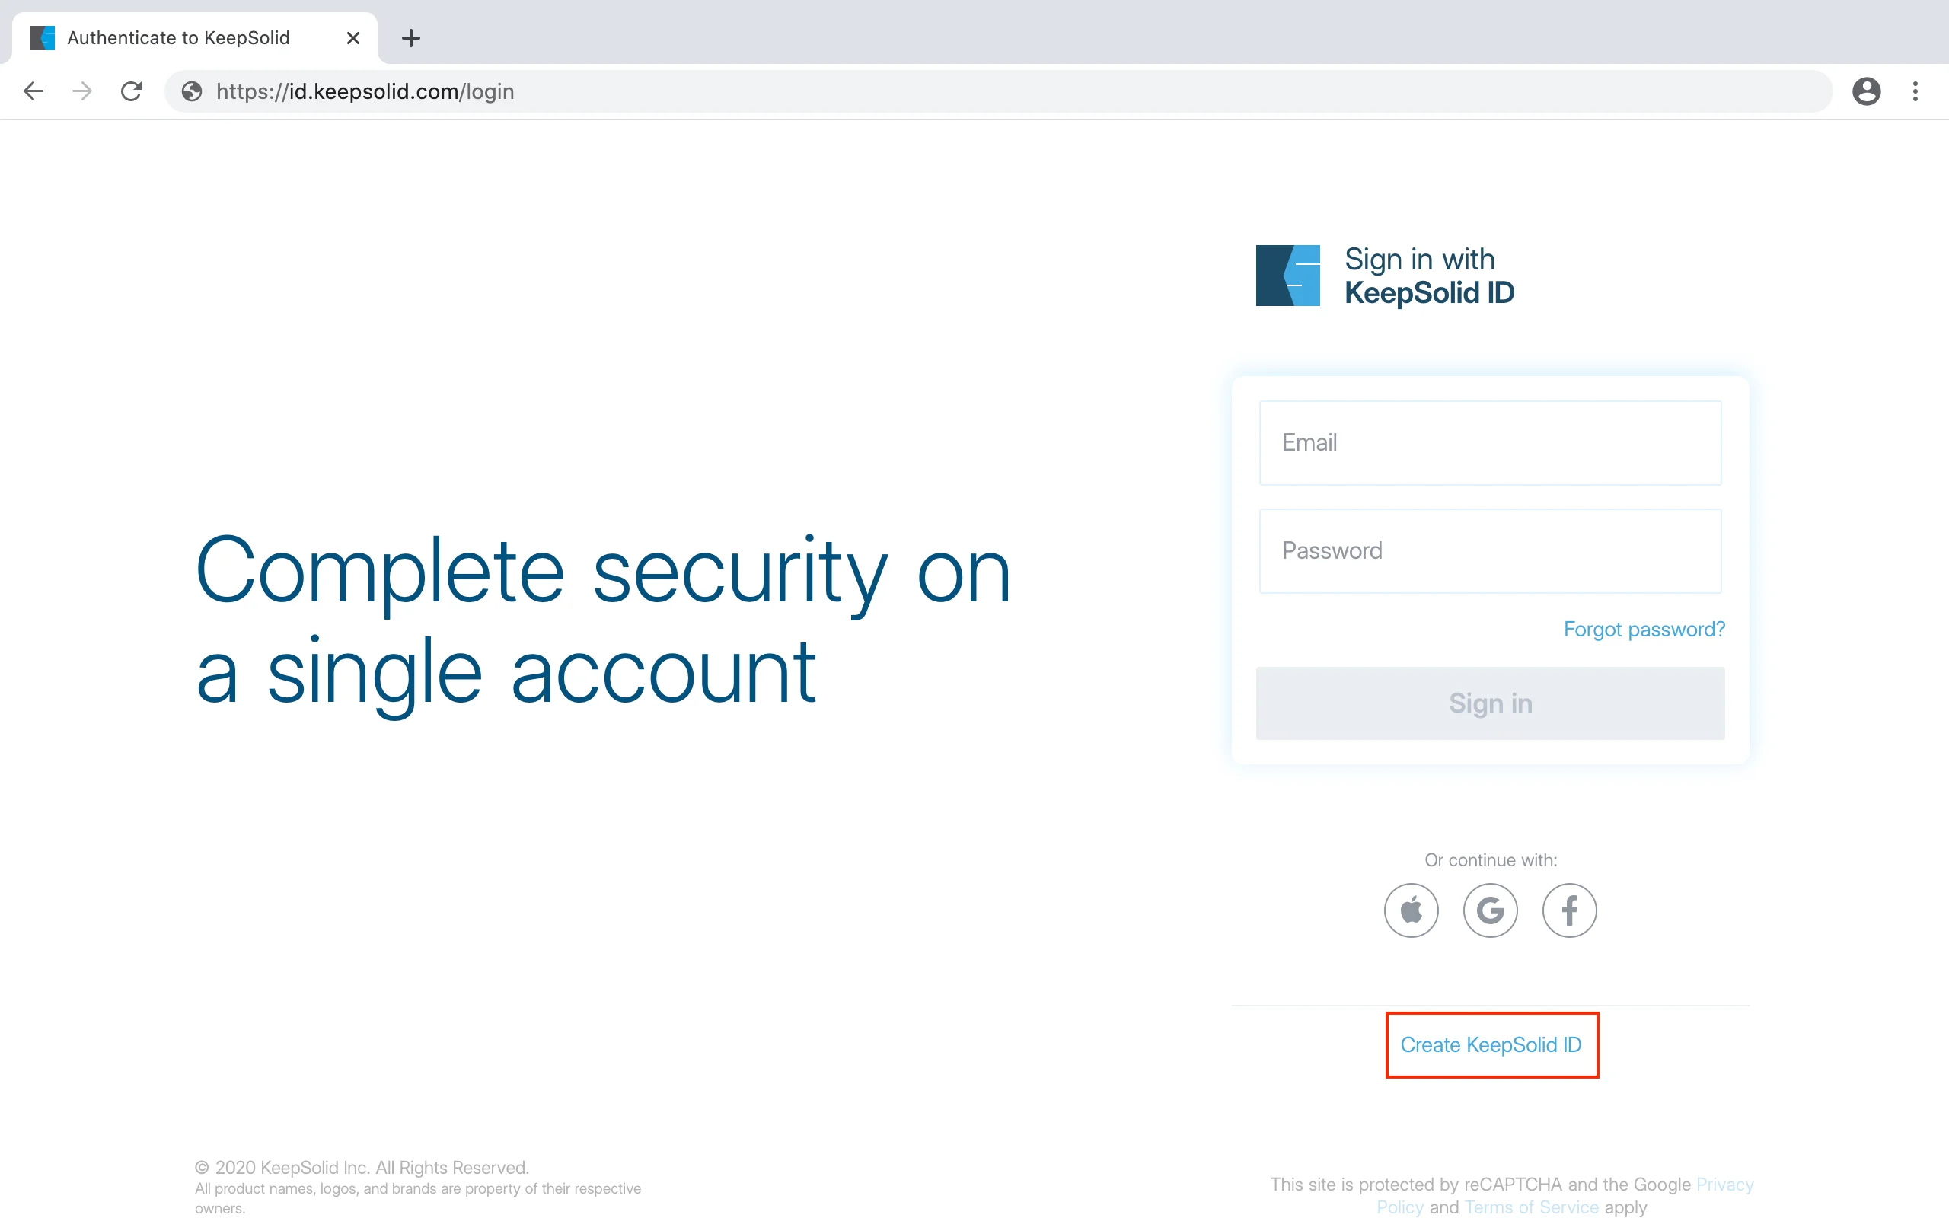This screenshot has width=1949, height=1218.
Task: Close the Authenticate to KeepSolid tab
Action: [352, 38]
